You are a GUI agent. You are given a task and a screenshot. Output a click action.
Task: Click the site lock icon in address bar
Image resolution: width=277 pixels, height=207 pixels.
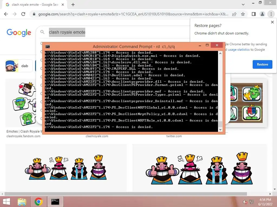pos(34,14)
